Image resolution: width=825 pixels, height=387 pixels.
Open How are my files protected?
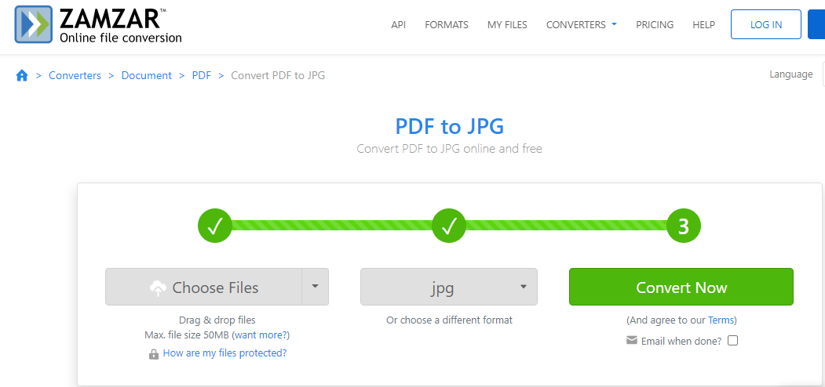[x=225, y=353]
